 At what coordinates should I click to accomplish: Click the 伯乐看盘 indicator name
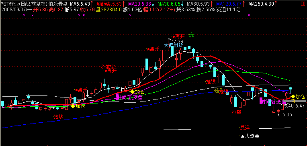(x=58, y=4)
